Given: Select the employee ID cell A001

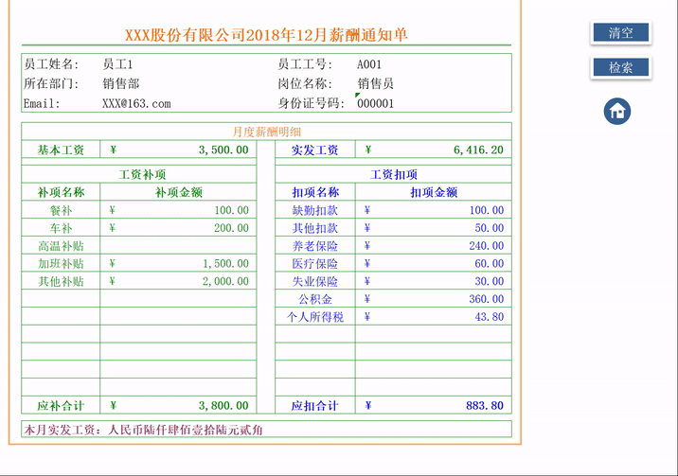Looking at the screenshot, I should (369, 65).
